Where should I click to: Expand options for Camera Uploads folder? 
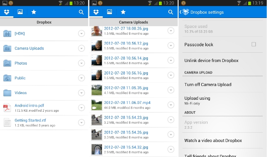pyautogui.click(x=82, y=48)
